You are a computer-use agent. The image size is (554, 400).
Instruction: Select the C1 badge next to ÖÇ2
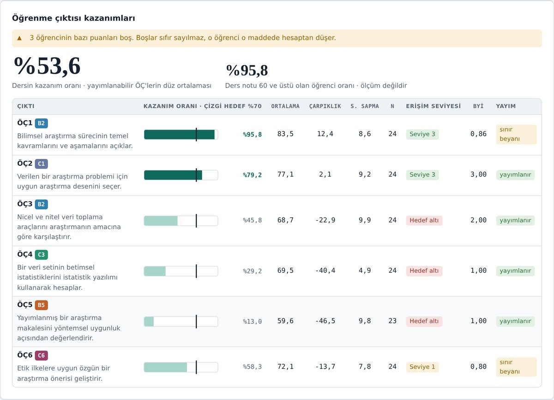pos(42,164)
